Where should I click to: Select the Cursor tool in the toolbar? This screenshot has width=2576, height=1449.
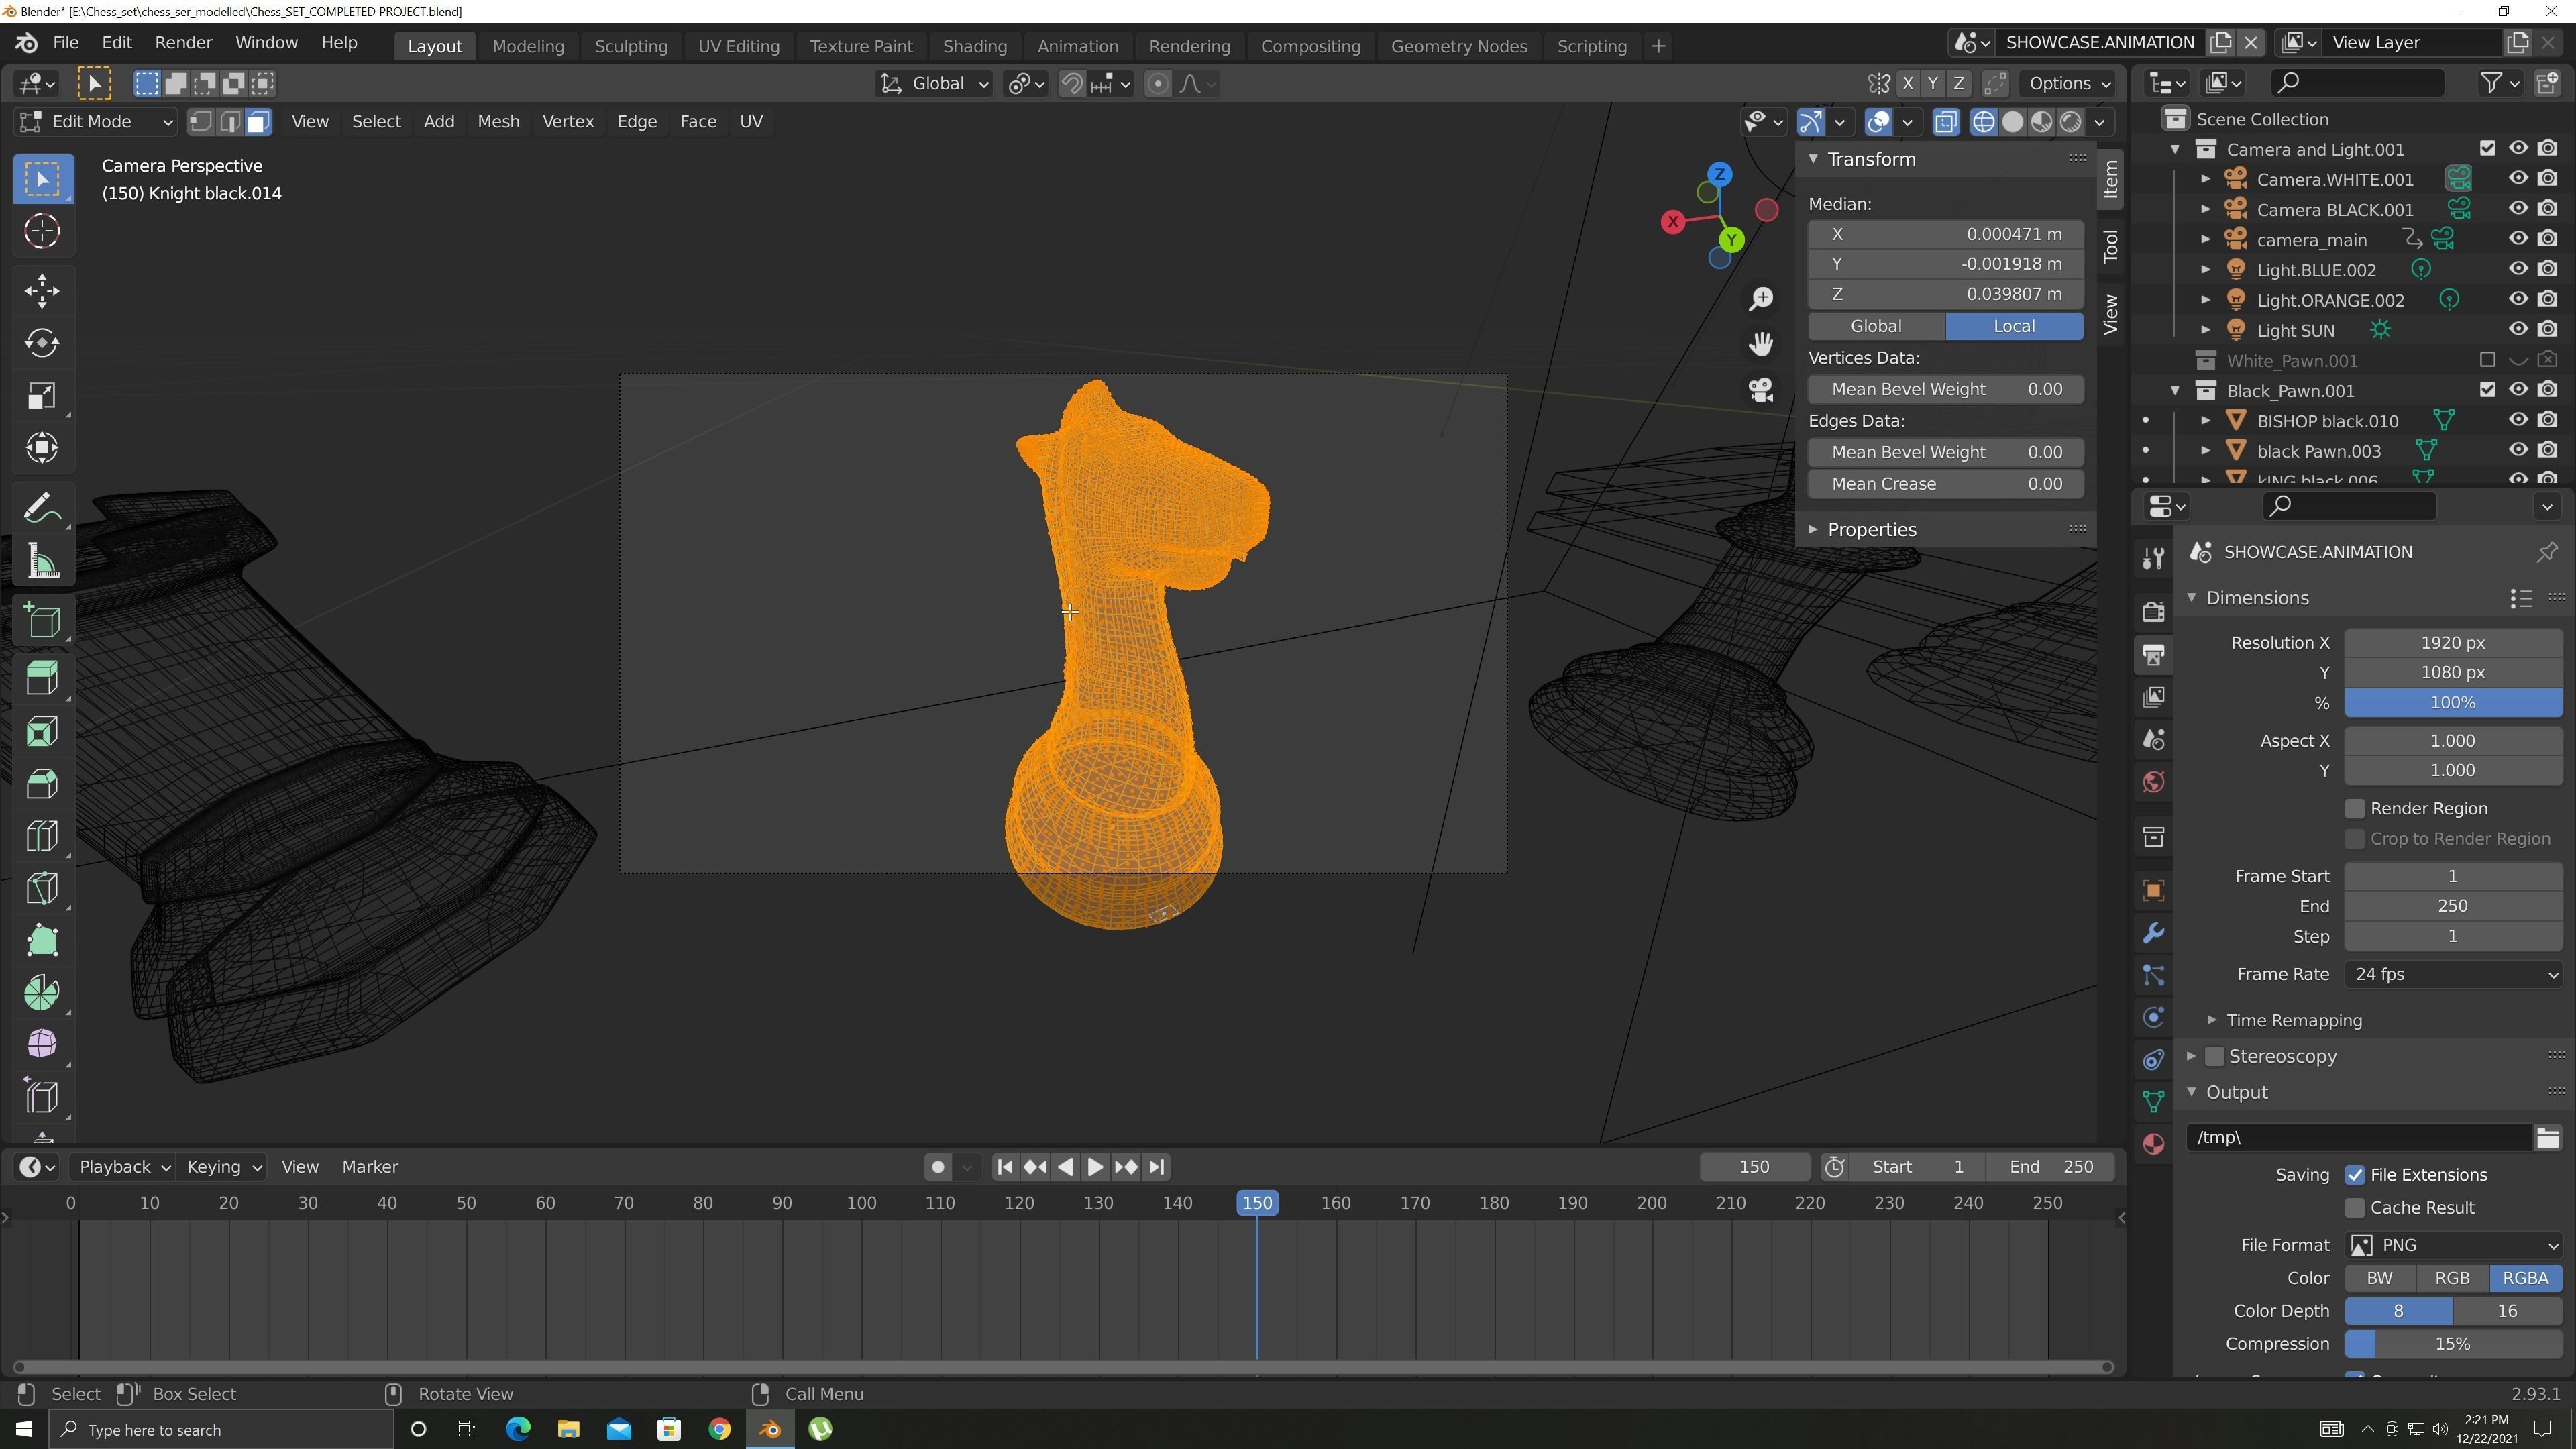(x=42, y=231)
